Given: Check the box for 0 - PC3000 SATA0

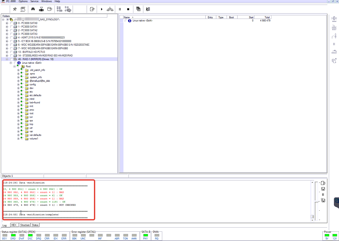Looking at the screenshot, I should (x=11, y=23).
